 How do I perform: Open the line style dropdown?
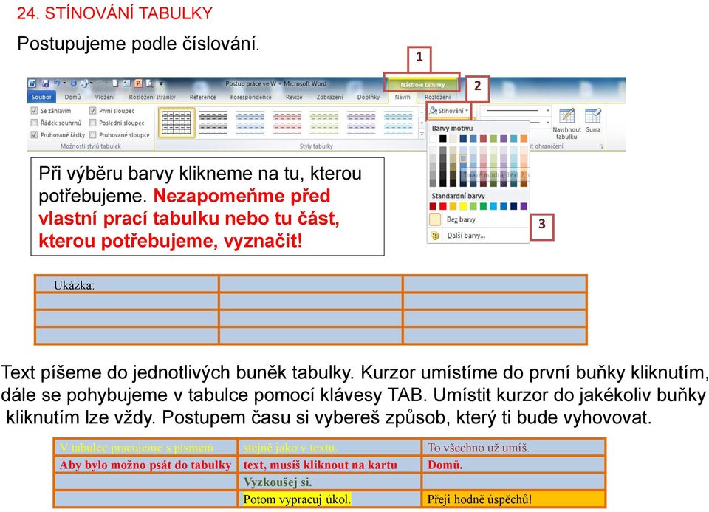pyautogui.click(x=548, y=110)
